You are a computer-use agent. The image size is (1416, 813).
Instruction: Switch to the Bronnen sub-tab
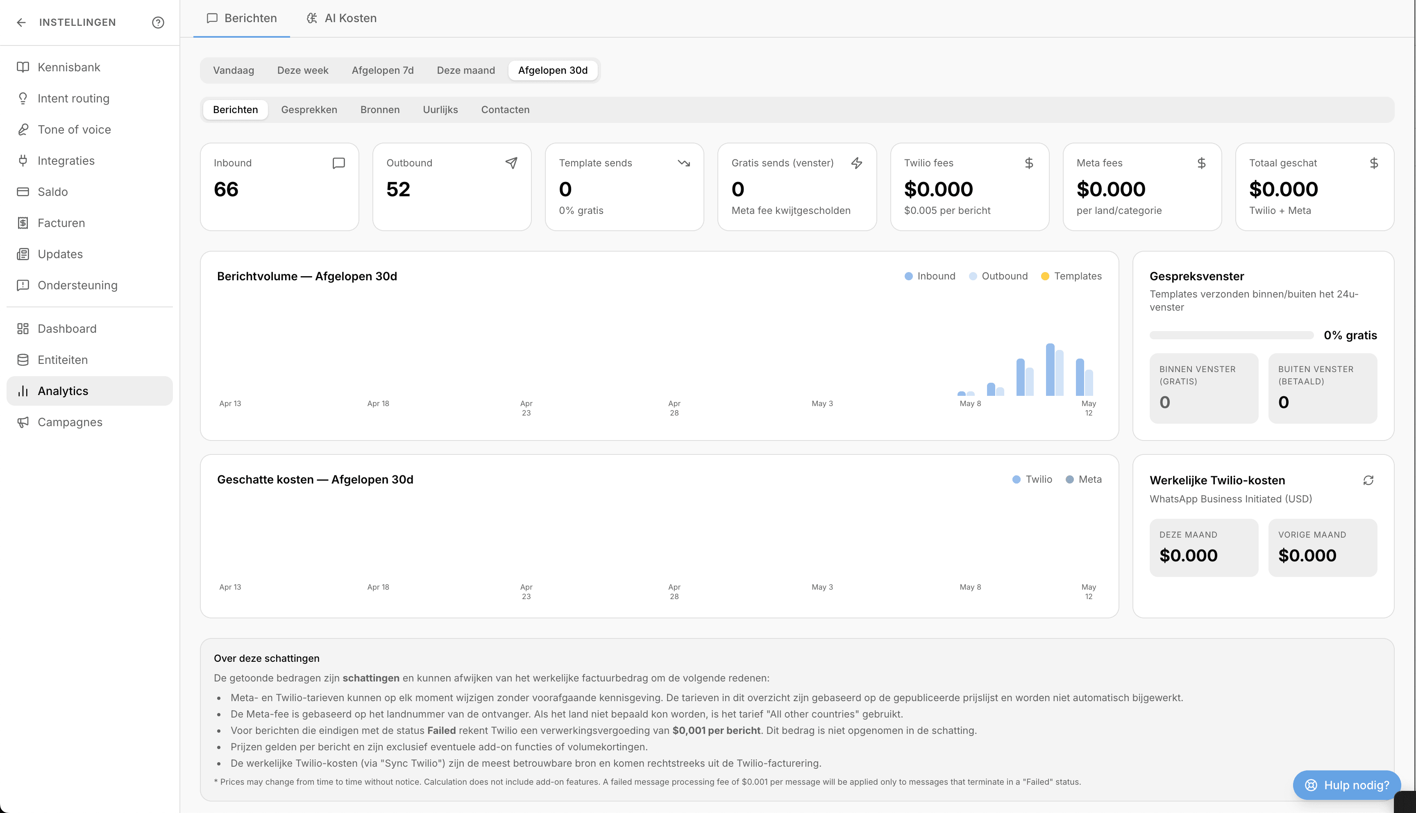380,110
